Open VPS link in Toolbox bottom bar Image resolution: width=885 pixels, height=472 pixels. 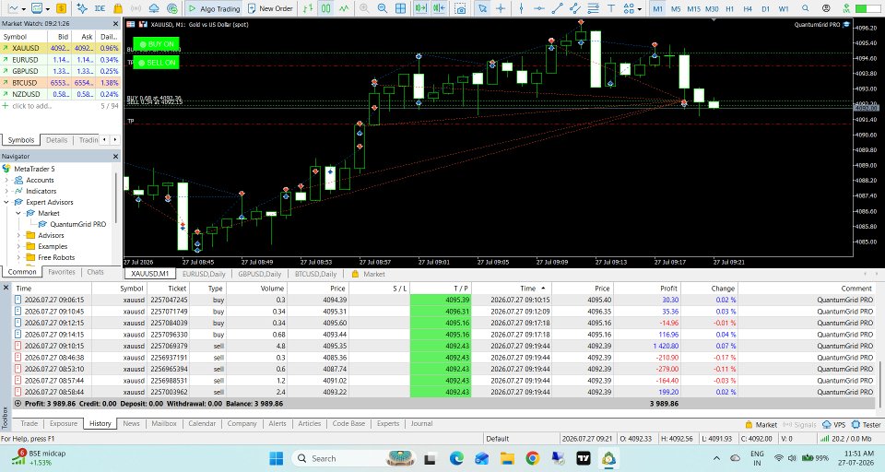point(834,425)
